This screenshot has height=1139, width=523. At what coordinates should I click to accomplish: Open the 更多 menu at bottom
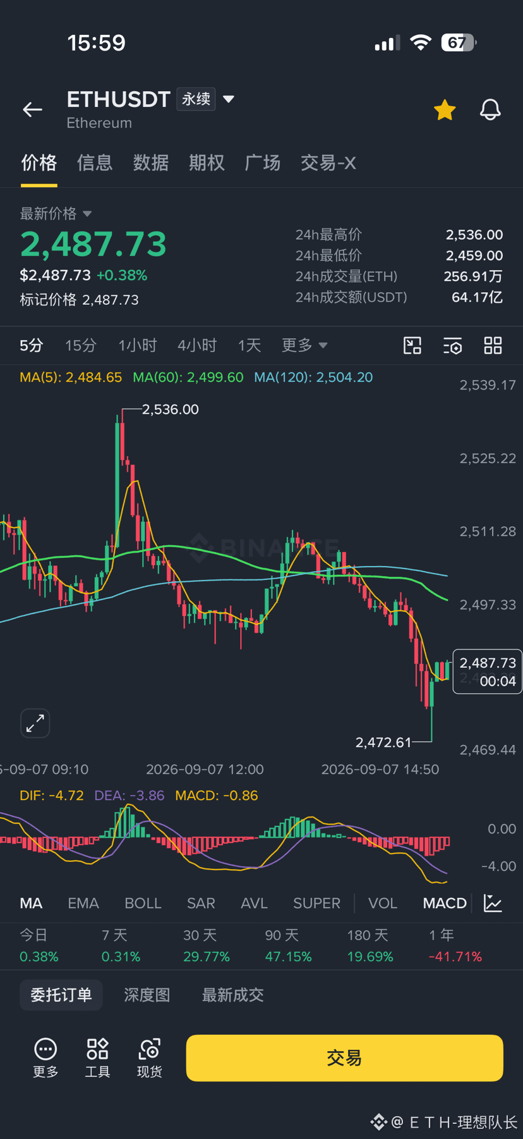click(45, 1057)
